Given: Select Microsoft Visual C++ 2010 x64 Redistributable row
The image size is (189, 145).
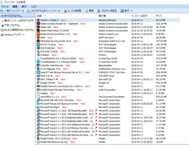Looking at the screenshot, I should pyautogui.click(x=108, y=110).
